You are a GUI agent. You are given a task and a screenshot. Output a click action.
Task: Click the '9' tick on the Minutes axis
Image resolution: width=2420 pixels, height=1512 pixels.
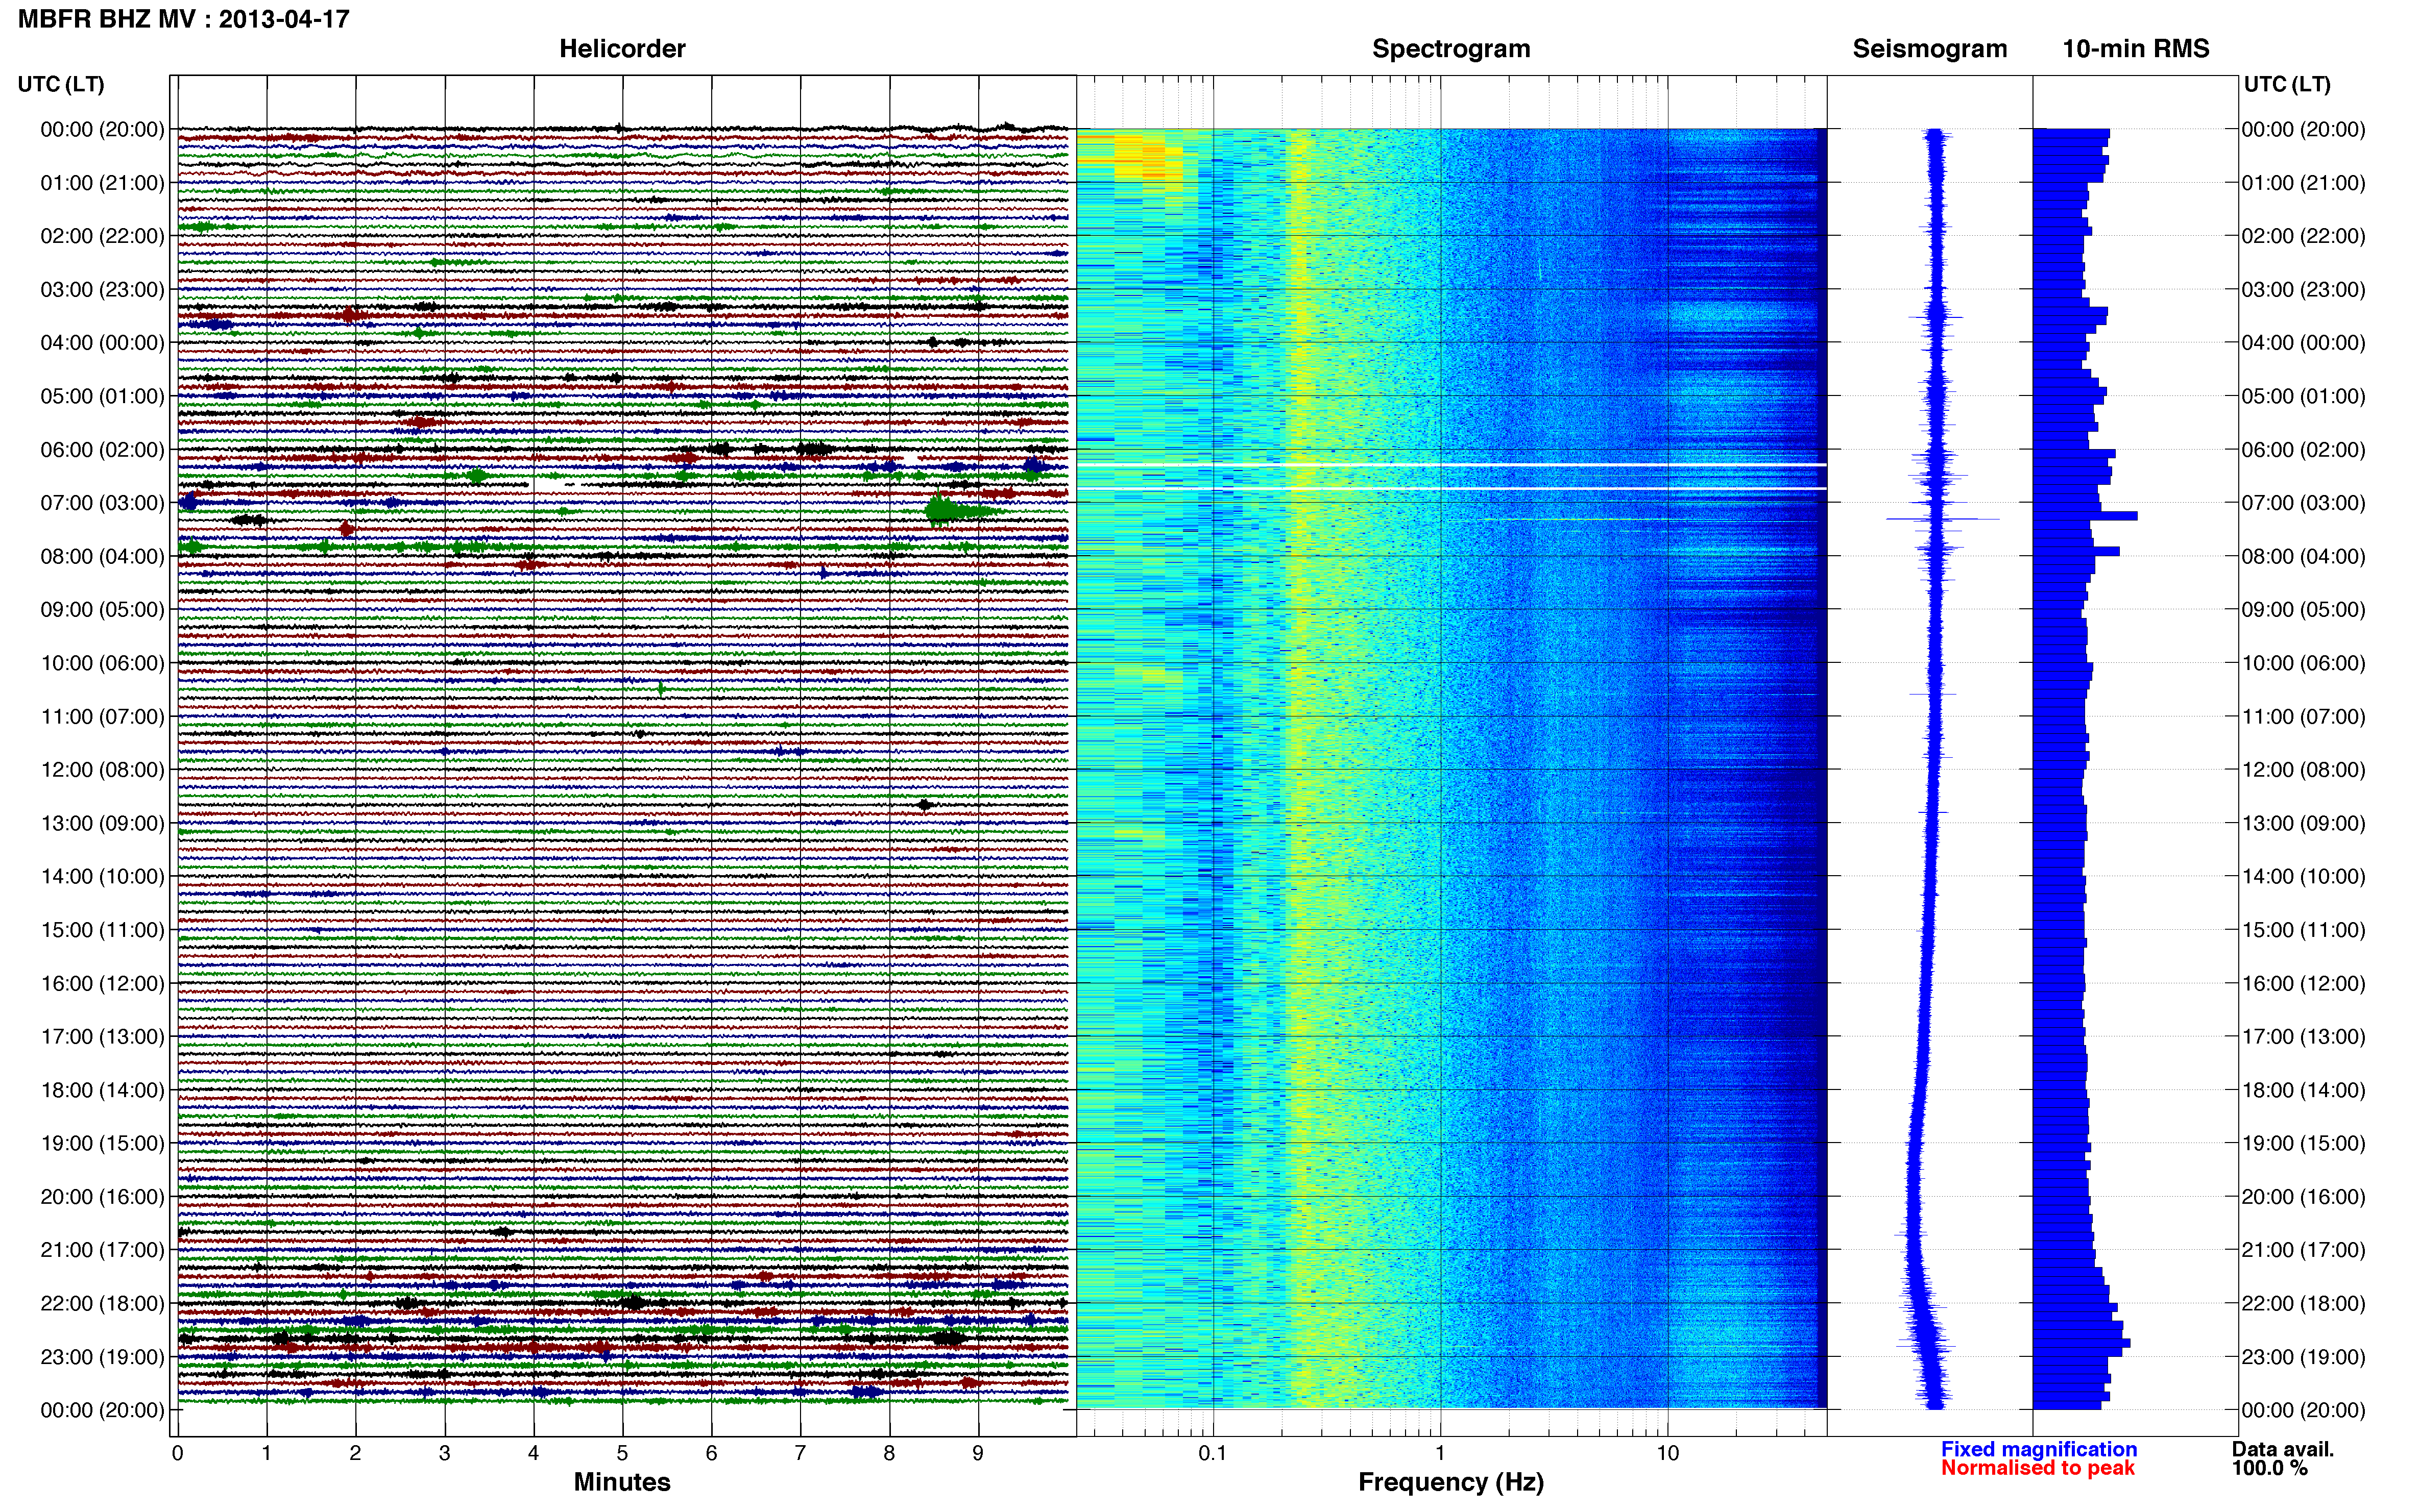(978, 1454)
